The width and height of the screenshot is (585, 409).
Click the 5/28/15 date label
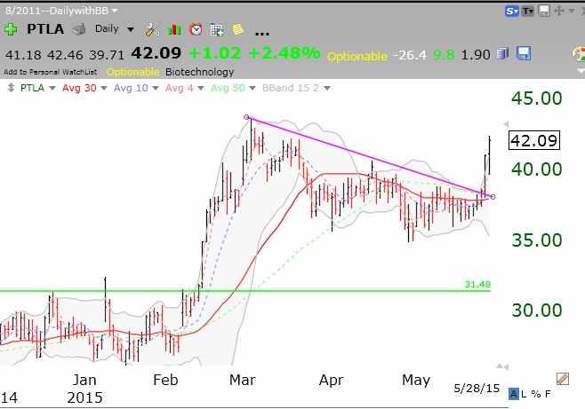(x=477, y=389)
